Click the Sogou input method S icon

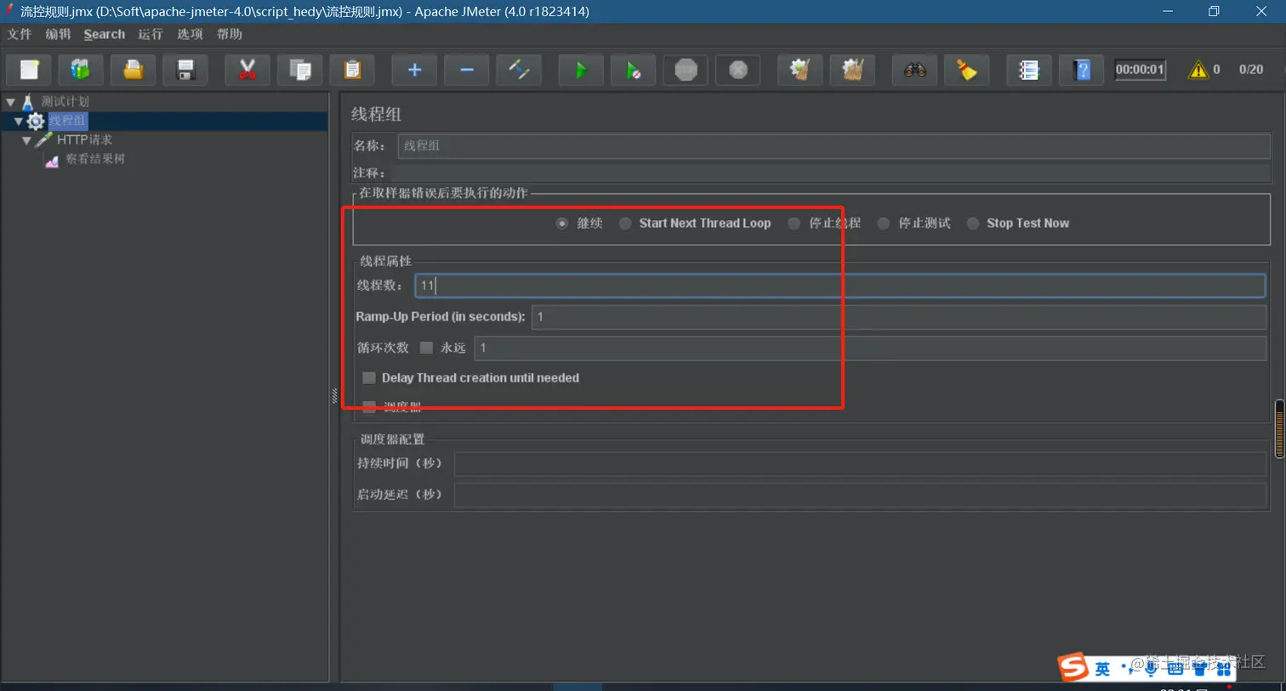point(1073,667)
